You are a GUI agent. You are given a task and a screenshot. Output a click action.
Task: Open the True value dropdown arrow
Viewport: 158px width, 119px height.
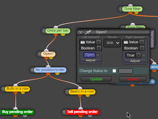[x=138, y=55]
